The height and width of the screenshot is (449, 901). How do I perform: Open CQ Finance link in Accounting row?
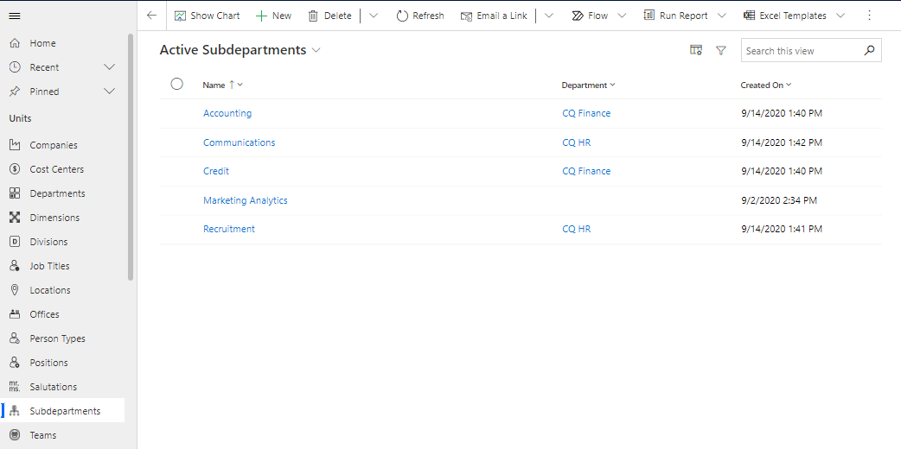[586, 113]
